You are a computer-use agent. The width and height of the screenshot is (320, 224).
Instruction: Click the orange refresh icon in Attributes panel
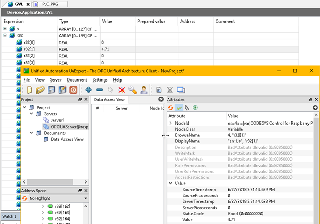click(171, 108)
